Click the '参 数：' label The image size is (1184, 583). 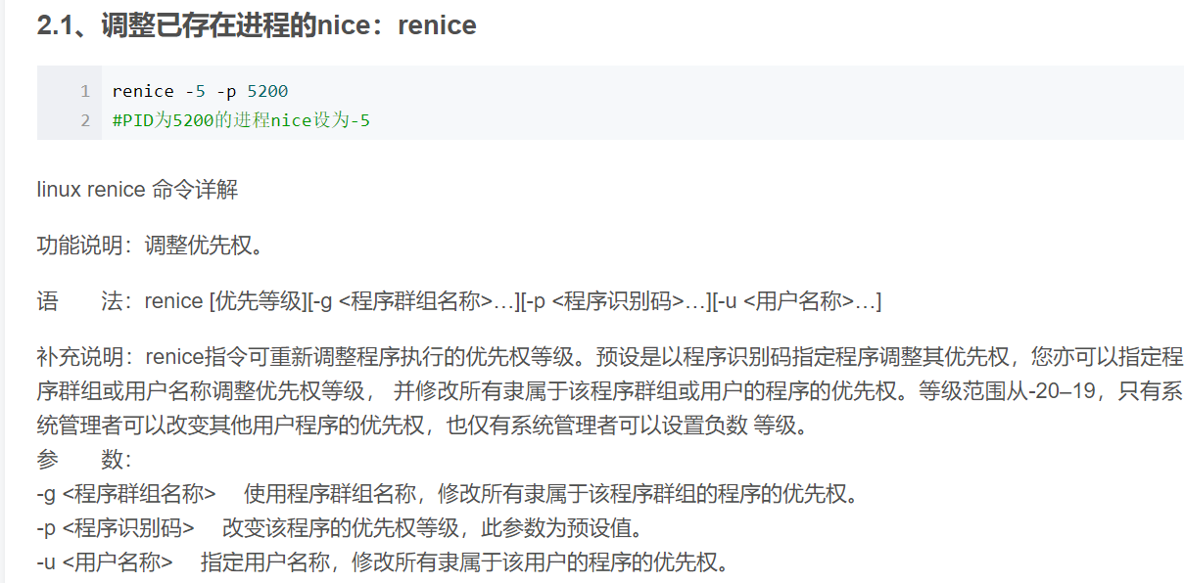(x=84, y=460)
